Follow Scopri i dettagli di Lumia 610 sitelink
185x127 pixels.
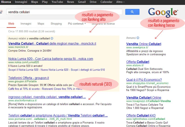tap(88, 70)
